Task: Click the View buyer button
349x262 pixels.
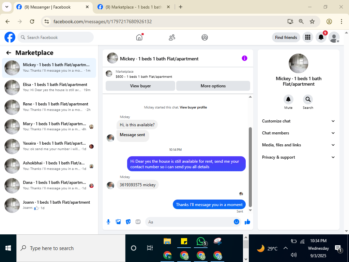Action: pos(140,86)
